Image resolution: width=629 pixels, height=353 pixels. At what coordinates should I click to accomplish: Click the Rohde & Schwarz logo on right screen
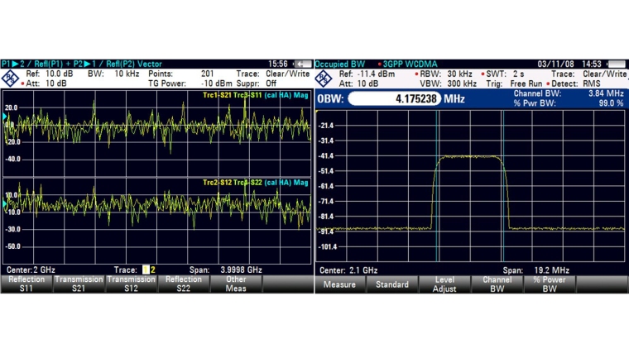(x=325, y=78)
